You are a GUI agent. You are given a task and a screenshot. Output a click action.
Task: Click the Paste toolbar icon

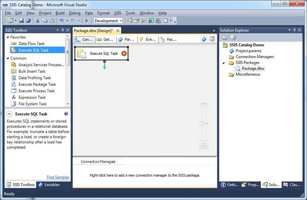click(52, 20)
